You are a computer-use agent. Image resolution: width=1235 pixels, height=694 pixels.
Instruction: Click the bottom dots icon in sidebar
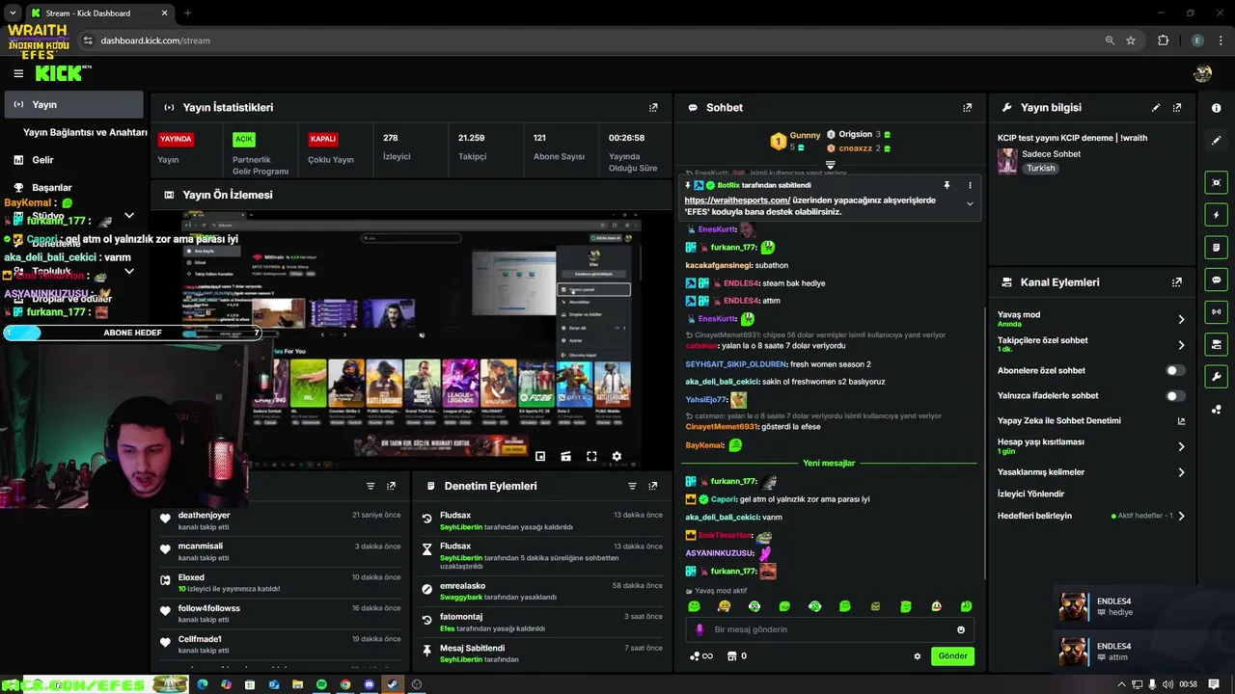click(1217, 410)
